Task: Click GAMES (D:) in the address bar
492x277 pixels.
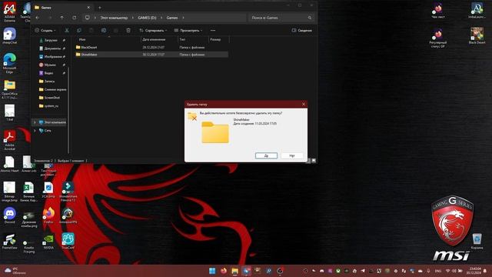Action: pyautogui.click(x=147, y=18)
